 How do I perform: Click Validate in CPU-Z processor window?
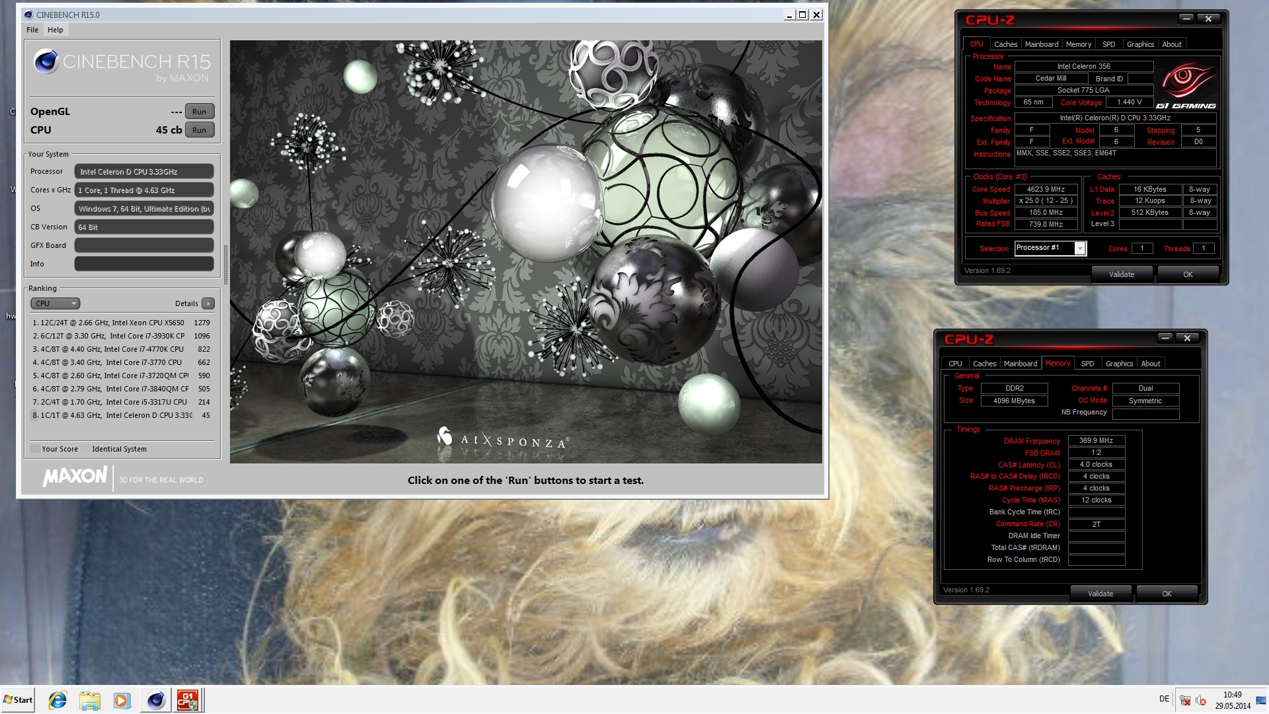tap(1122, 274)
